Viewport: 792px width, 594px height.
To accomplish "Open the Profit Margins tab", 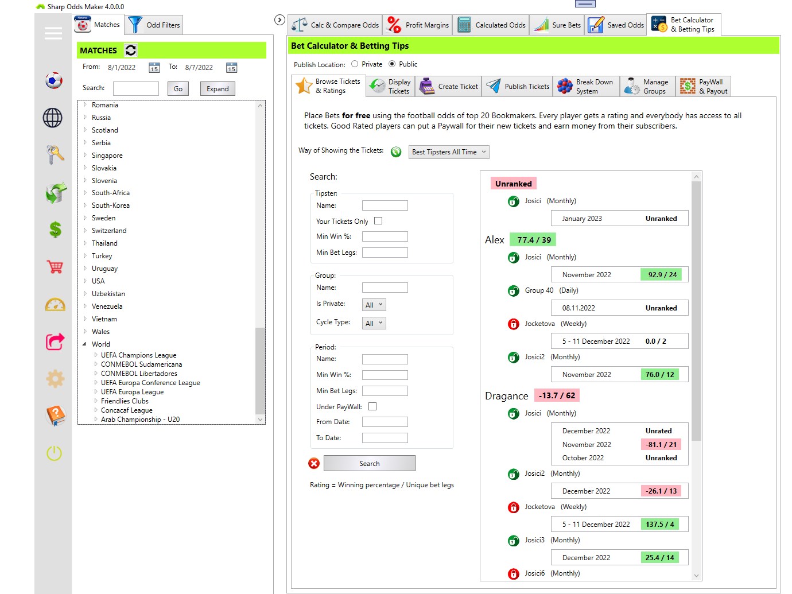I will click(x=417, y=25).
